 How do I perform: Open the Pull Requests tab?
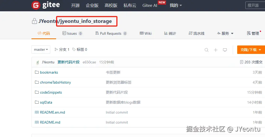111,33
